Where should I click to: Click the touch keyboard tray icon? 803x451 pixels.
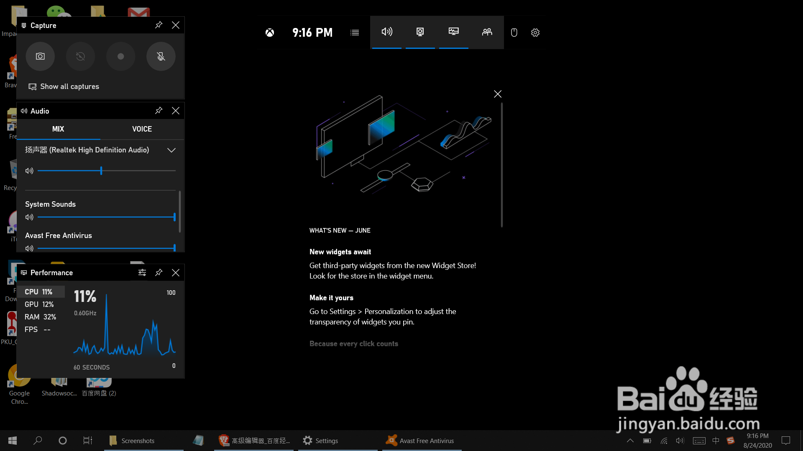(699, 441)
